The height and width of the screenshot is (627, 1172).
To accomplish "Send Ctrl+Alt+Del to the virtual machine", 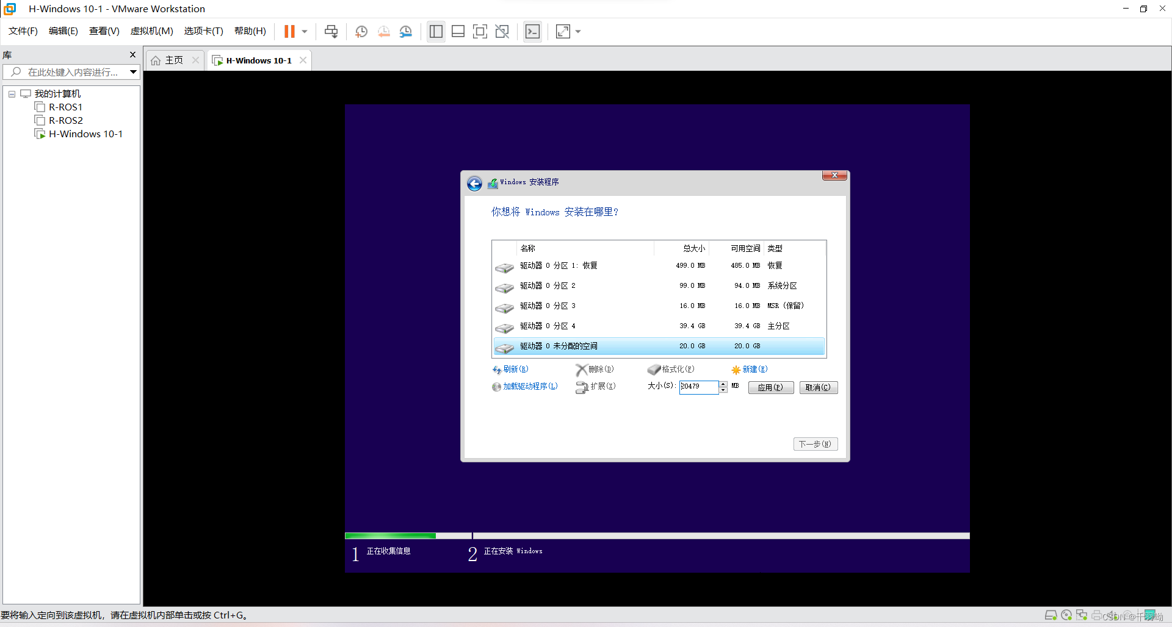I will tap(331, 31).
